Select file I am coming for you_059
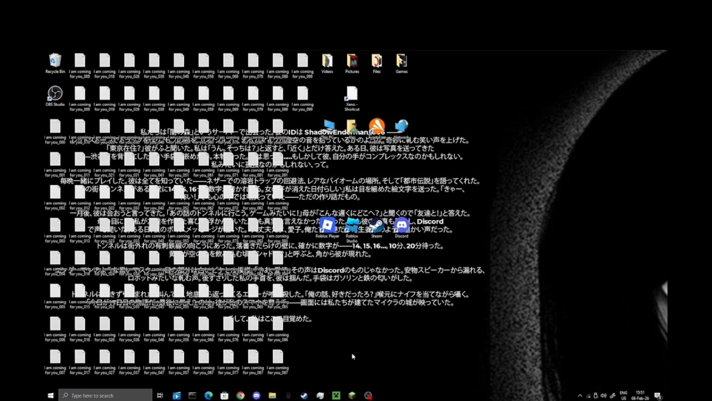 coord(204,99)
